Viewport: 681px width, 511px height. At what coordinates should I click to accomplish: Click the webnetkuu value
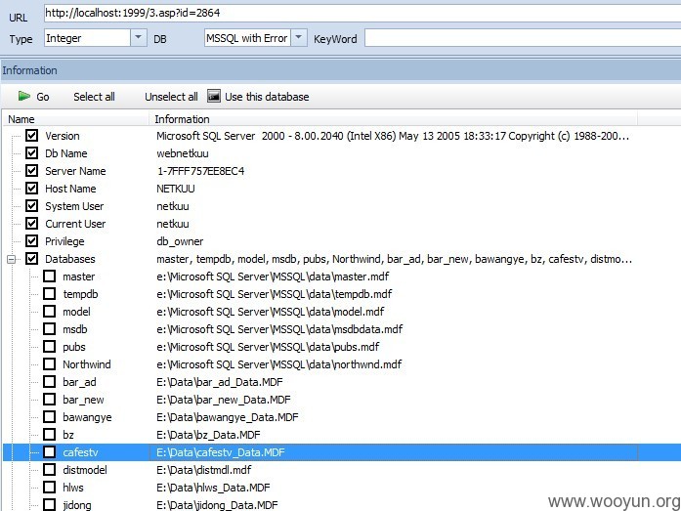point(183,153)
